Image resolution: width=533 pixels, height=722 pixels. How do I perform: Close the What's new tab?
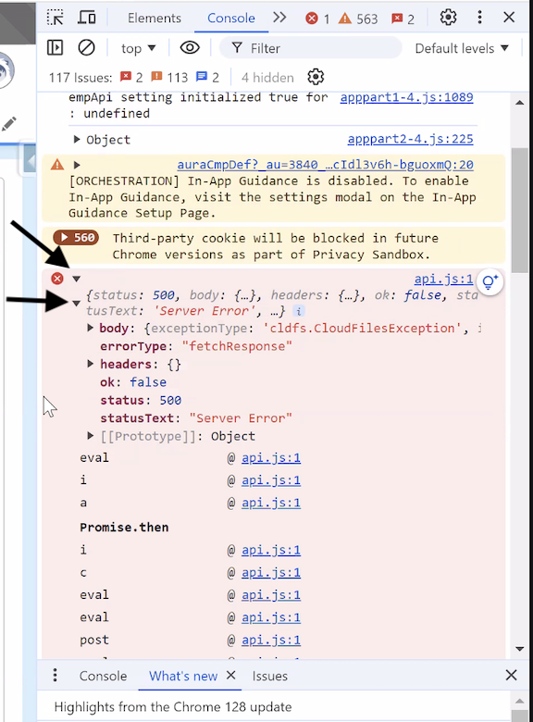coord(231,675)
